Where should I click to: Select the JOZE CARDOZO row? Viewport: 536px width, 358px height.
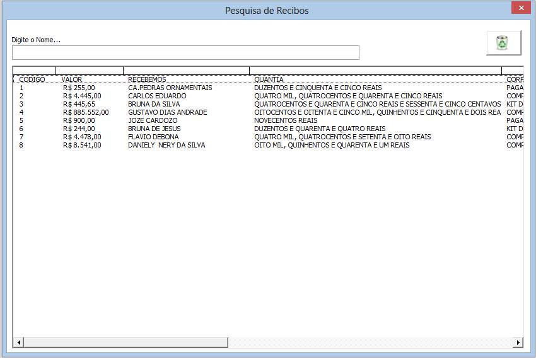click(269, 120)
